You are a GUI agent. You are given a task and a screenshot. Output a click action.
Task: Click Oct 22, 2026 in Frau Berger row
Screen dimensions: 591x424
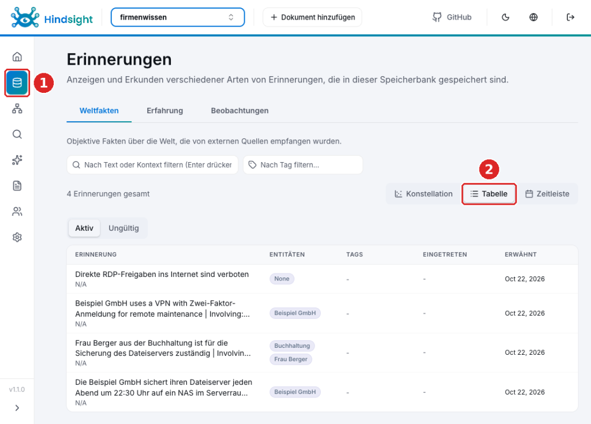pos(525,353)
